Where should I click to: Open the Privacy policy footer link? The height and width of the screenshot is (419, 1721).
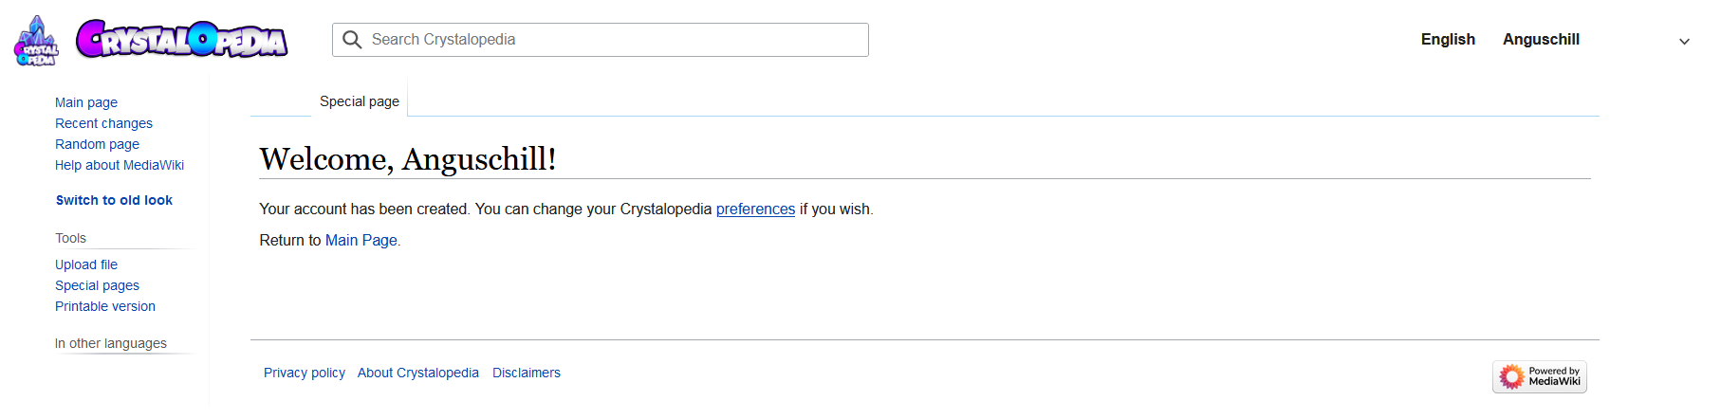(305, 373)
